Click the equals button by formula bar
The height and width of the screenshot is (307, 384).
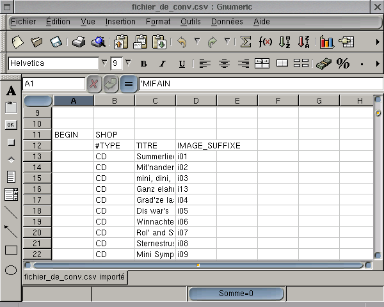point(128,84)
